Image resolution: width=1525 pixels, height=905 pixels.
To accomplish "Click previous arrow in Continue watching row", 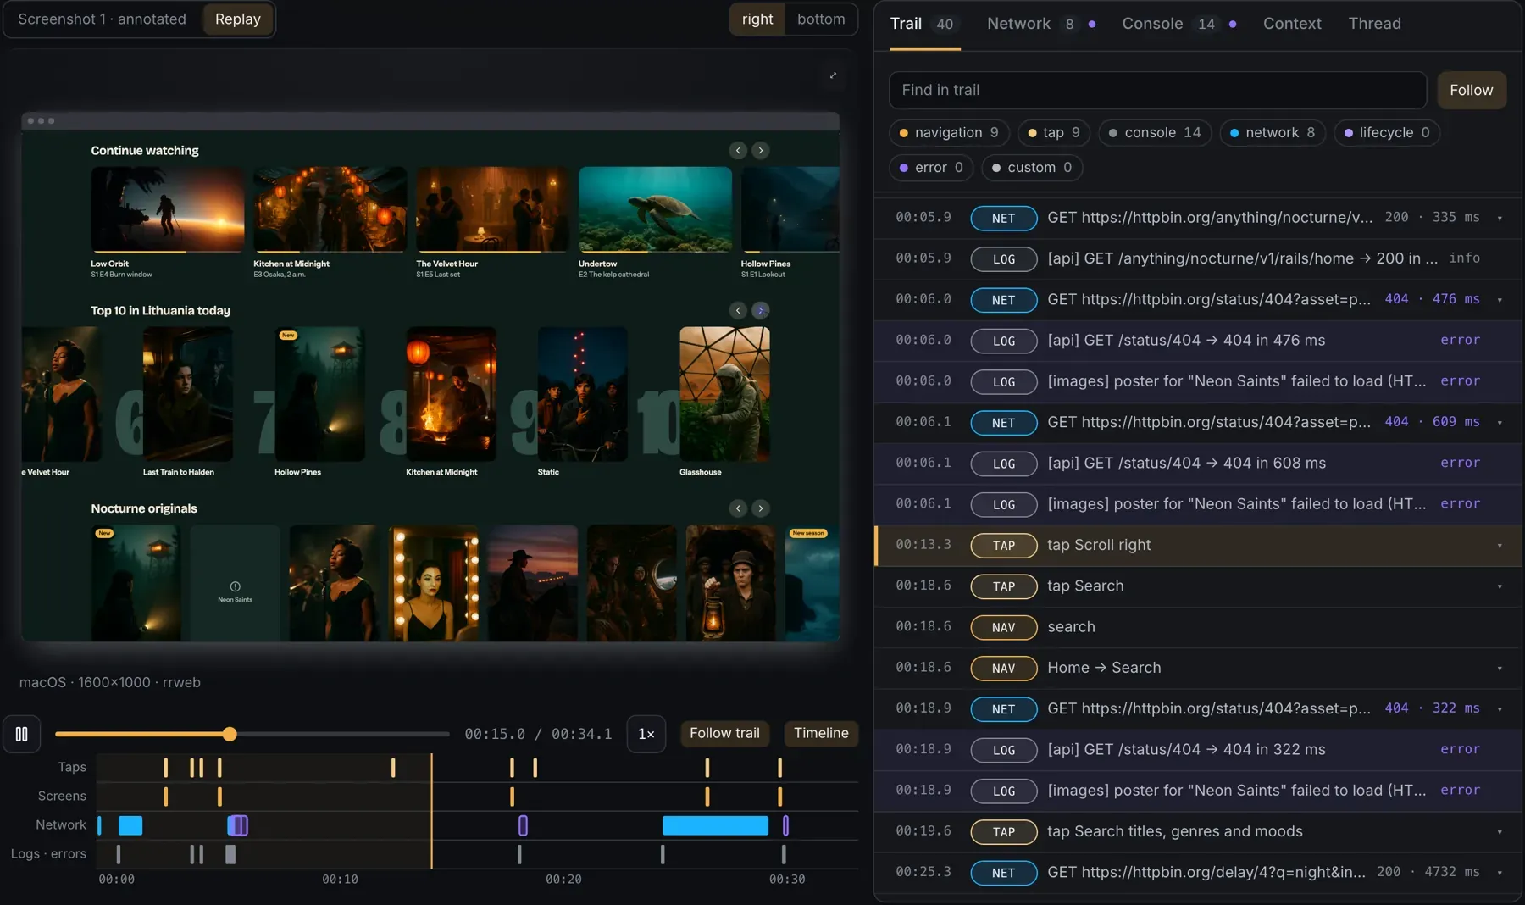I will (x=738, y=150).
